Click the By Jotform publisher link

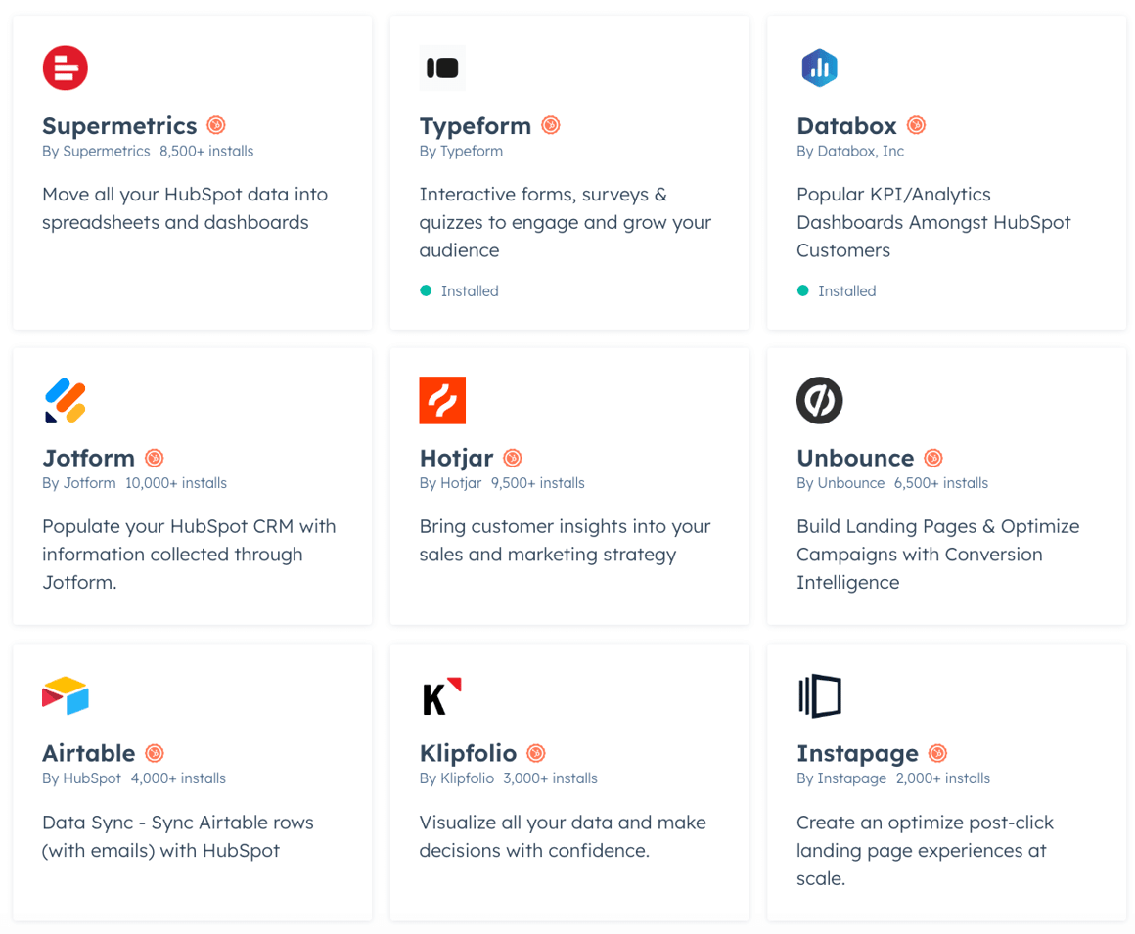79,483
